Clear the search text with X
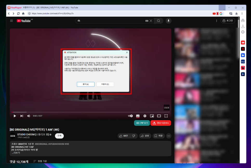 click(151, 21)
